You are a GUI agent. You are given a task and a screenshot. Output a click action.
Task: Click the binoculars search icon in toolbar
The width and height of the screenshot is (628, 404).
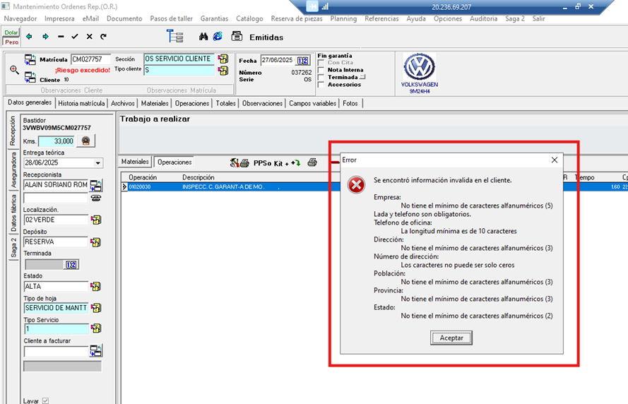[x=203, y=37]
